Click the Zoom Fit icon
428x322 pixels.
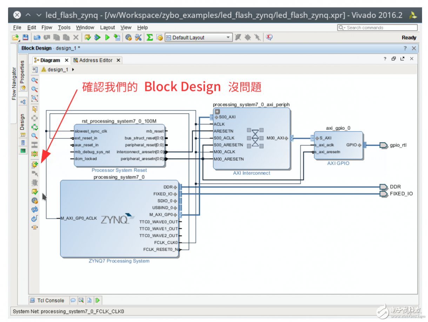(34, 99)
